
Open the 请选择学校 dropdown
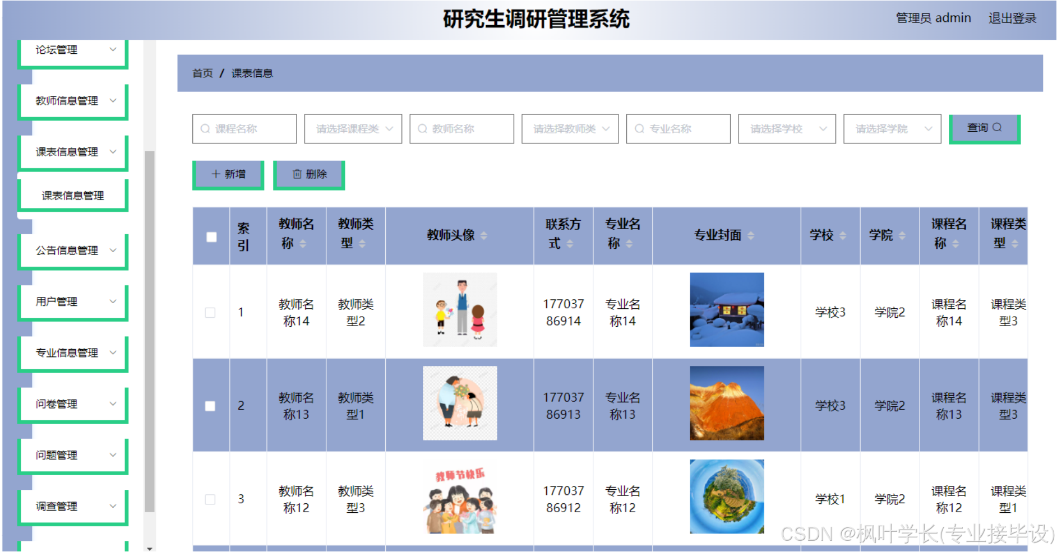pyautogui.click(x=787, y=129)
